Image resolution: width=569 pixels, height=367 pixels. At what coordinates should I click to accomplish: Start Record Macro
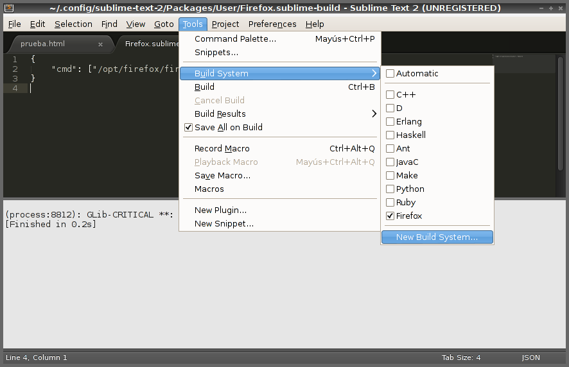[x=280, y=149]
